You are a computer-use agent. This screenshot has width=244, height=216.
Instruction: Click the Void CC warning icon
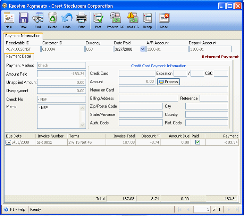click(133, 18)
